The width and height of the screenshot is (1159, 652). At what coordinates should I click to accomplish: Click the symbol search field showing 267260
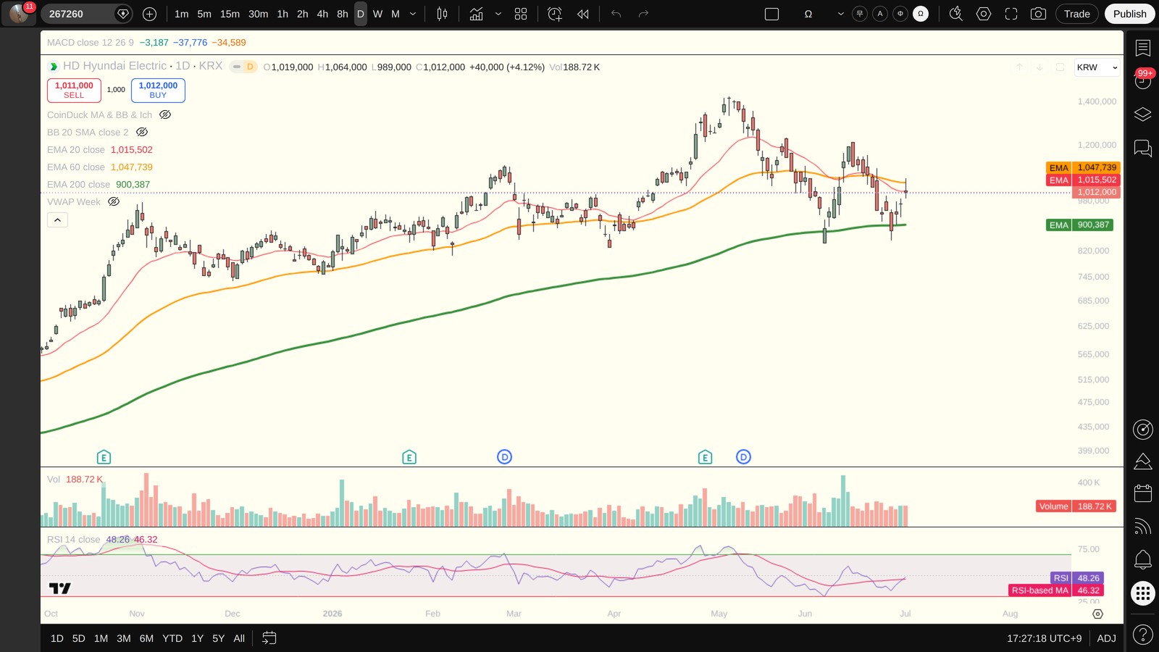click(86, 14)
